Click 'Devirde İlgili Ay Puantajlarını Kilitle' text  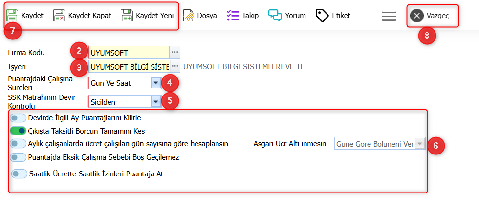84,117
